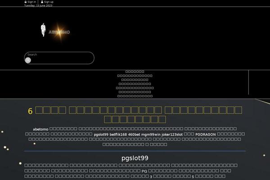
Task: Click the mgm99win link
Action: click(151, 135)
